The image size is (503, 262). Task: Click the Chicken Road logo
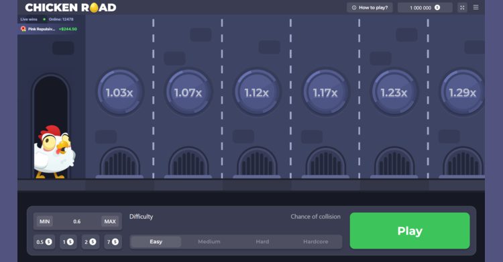point(70,7)
